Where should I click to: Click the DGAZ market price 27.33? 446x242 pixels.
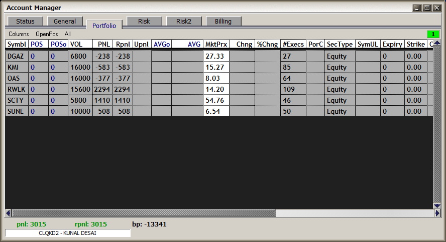(x=216, y=56)
